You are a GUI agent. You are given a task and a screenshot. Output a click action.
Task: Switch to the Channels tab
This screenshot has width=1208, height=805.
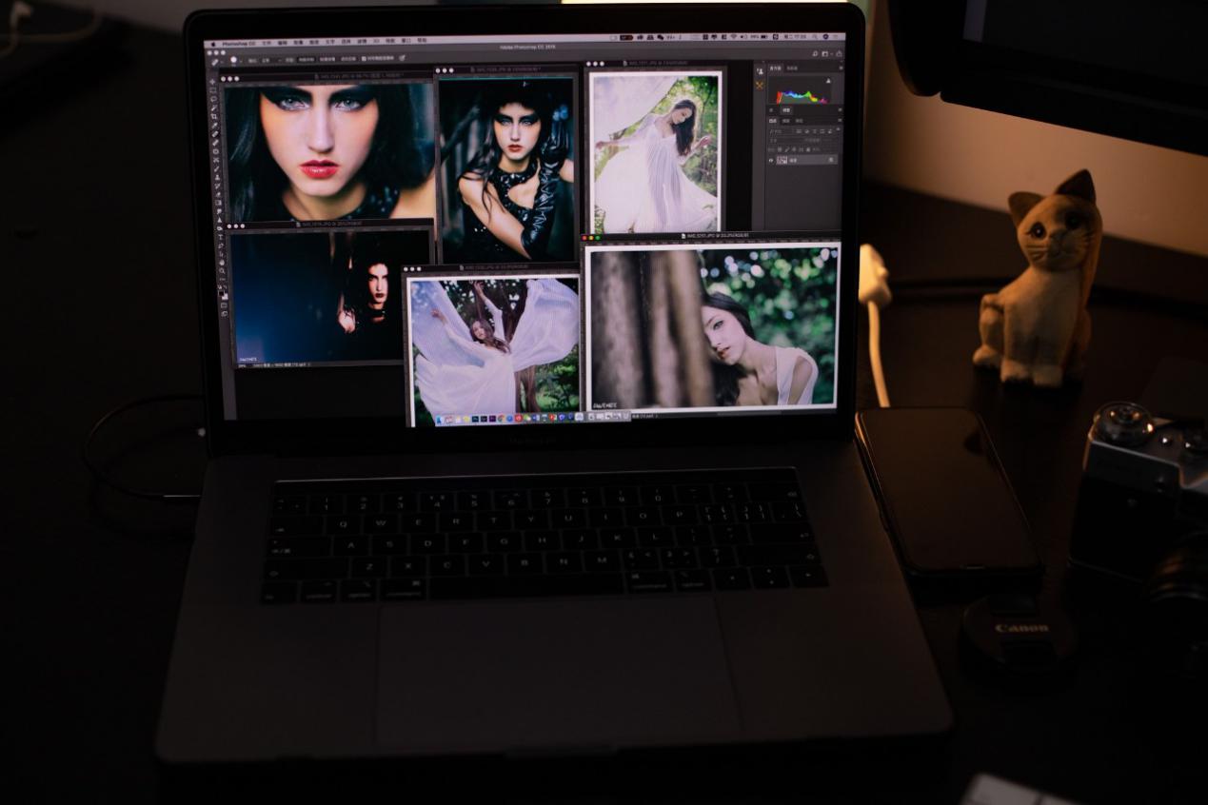click(786, 121)
